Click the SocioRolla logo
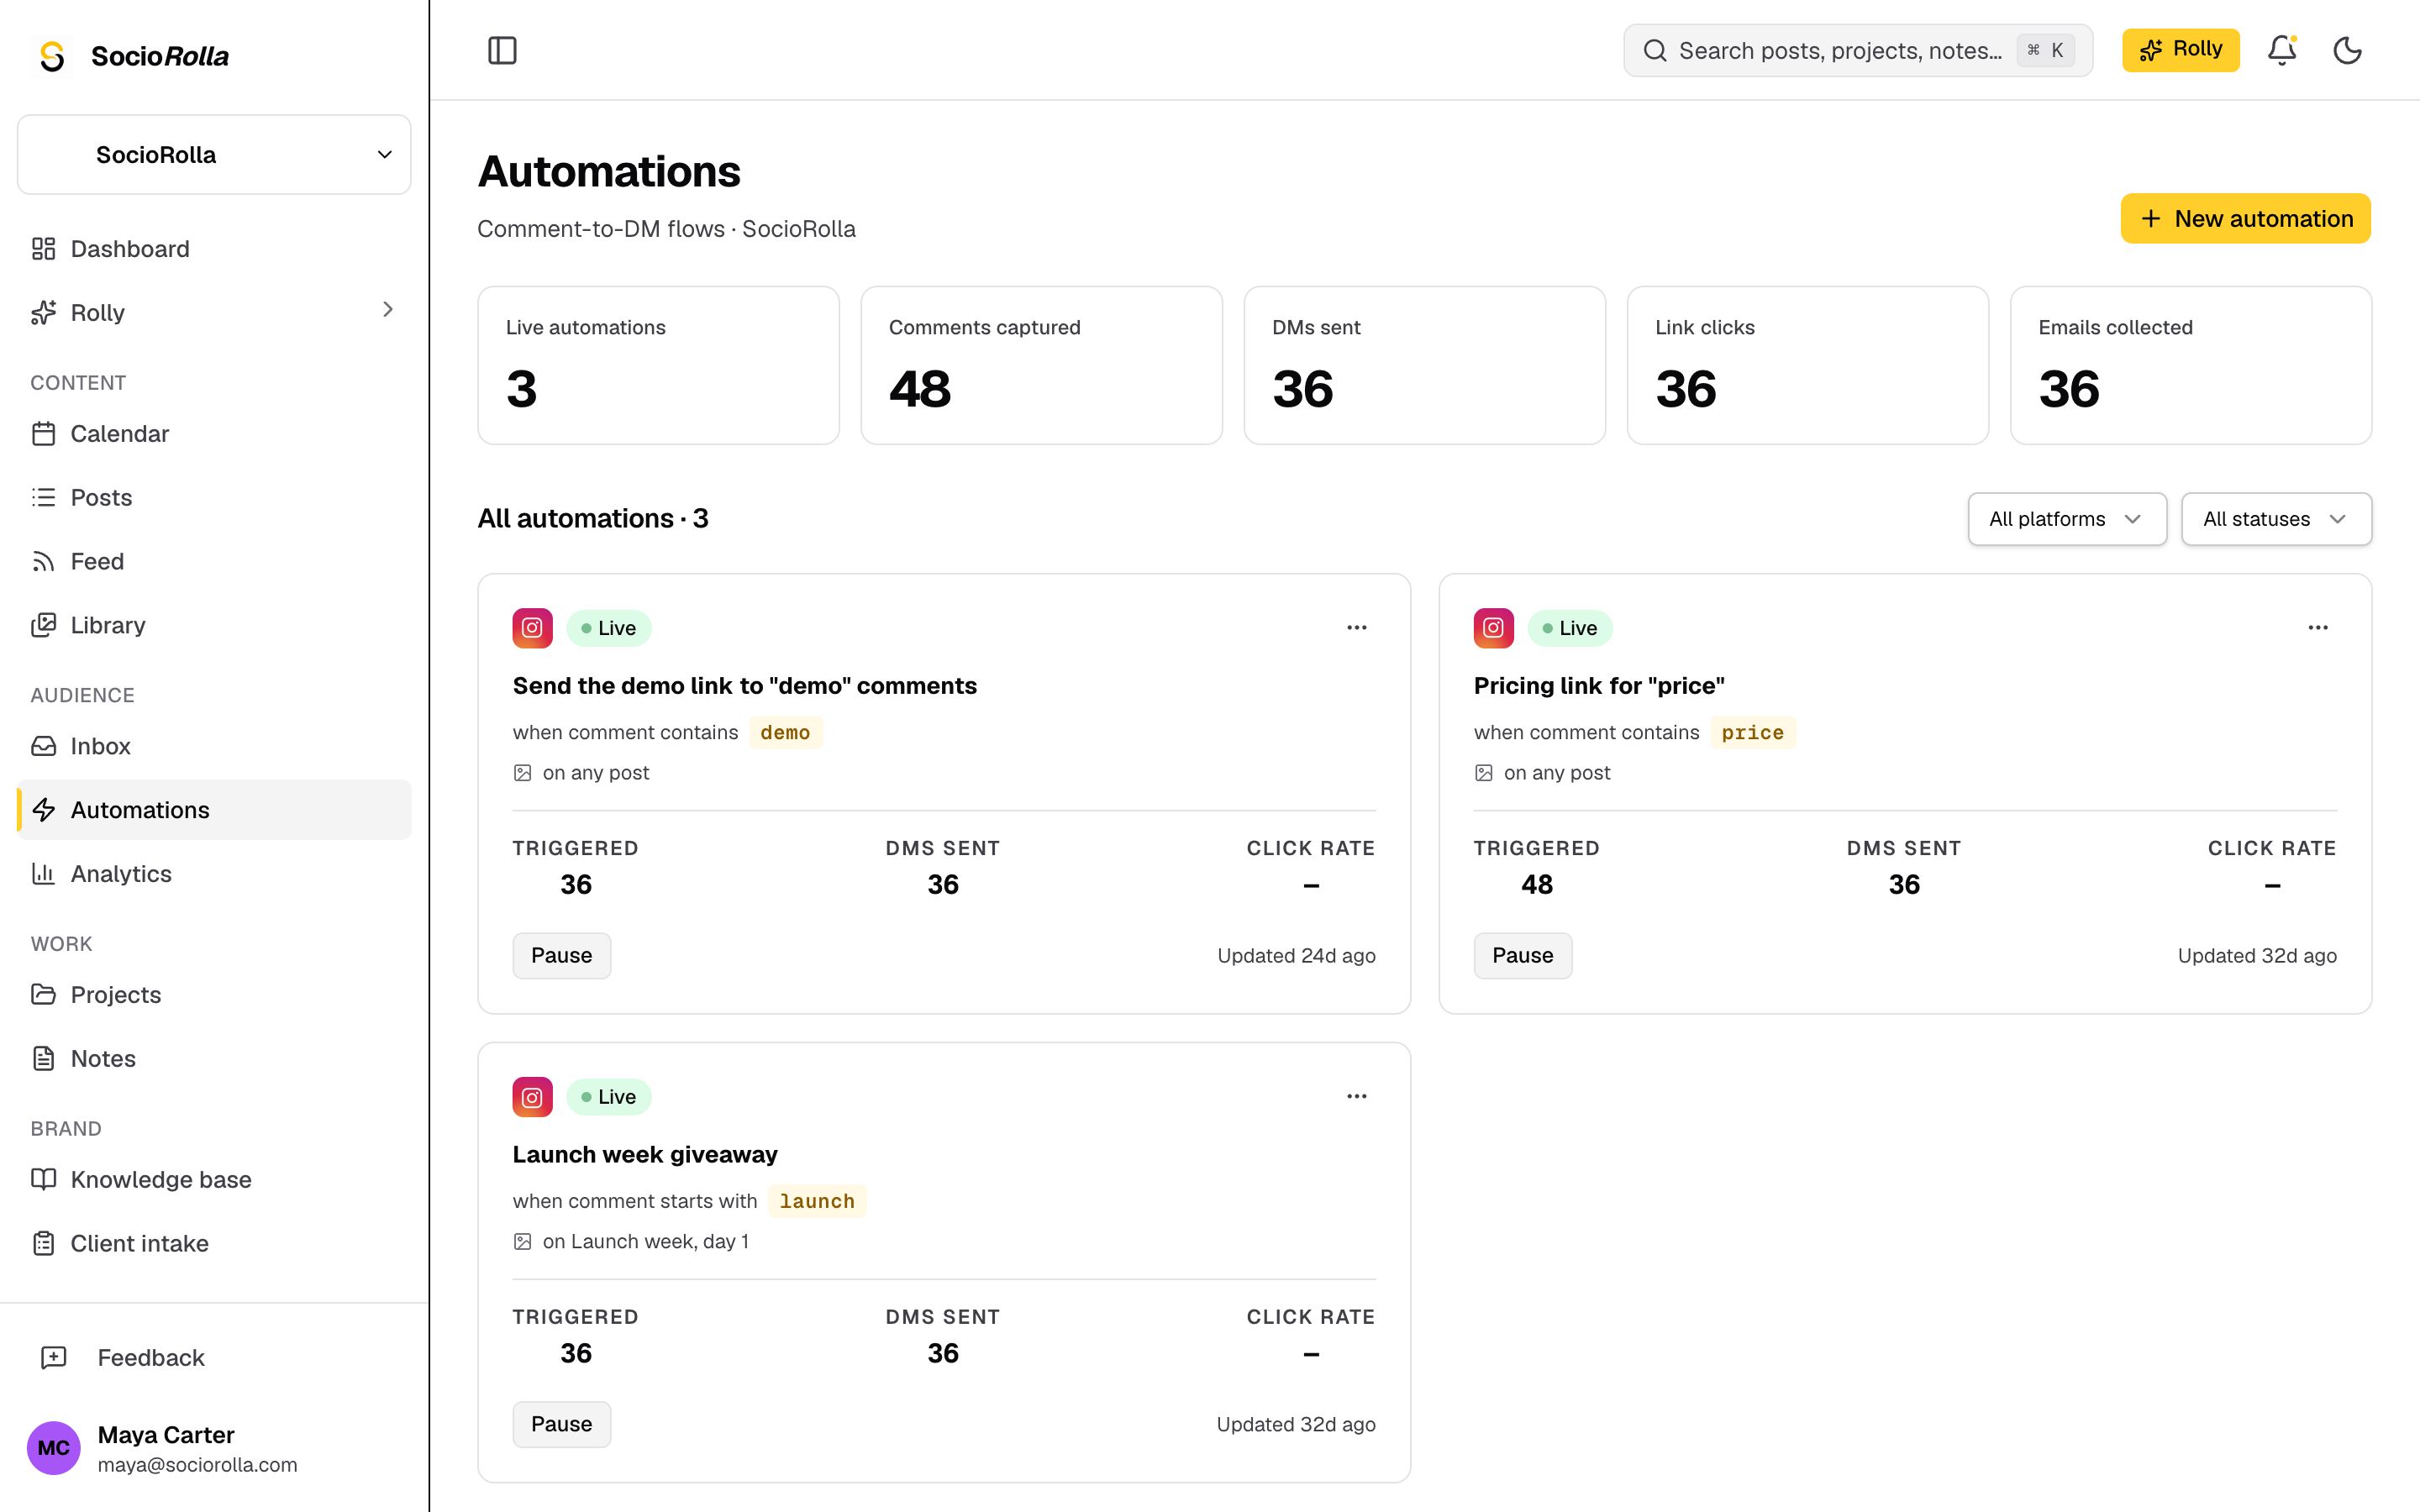This screenshot has width=2420, height=1512. pos(133,56)
